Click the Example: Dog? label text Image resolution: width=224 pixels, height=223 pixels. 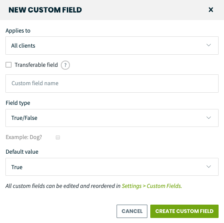[24, 137]
